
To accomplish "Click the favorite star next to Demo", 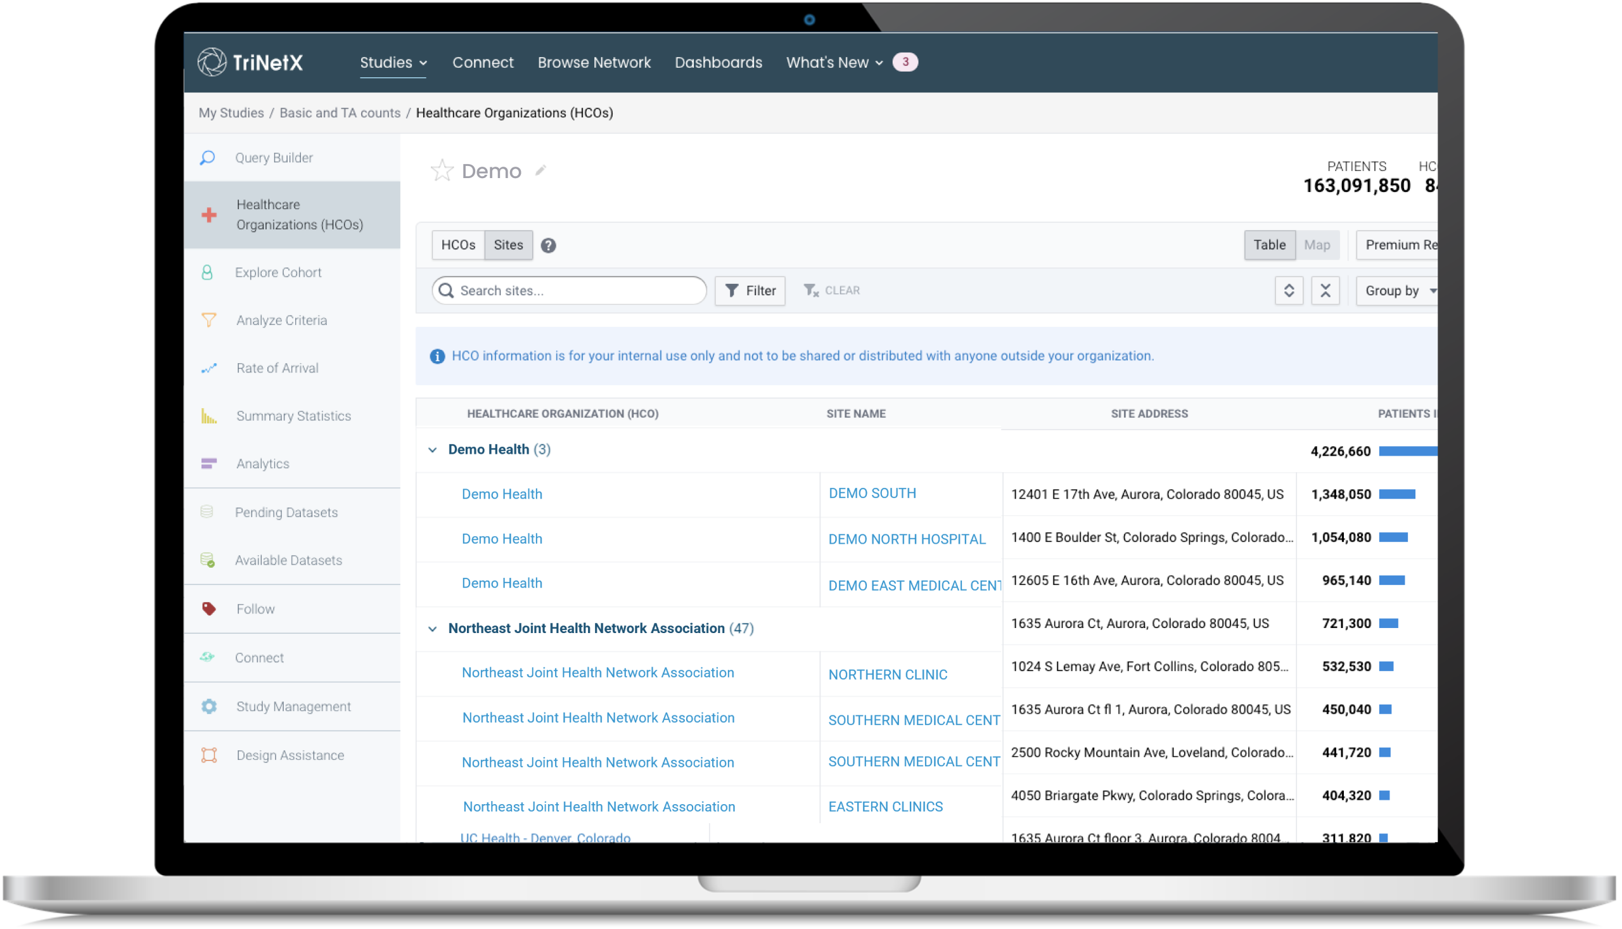I will (442, 170).
